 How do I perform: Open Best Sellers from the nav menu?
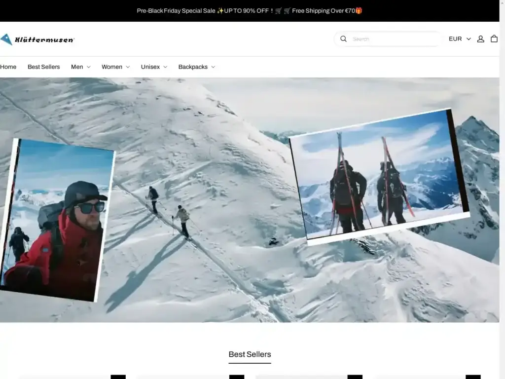[43, 67]
